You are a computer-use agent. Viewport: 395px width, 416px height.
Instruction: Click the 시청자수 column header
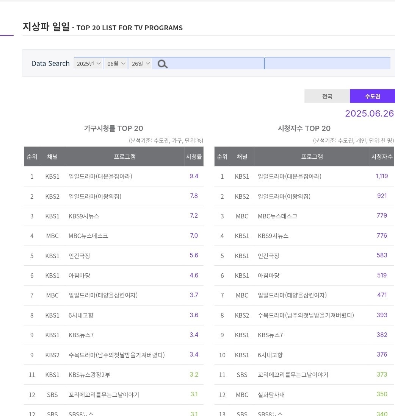(382, 157)
